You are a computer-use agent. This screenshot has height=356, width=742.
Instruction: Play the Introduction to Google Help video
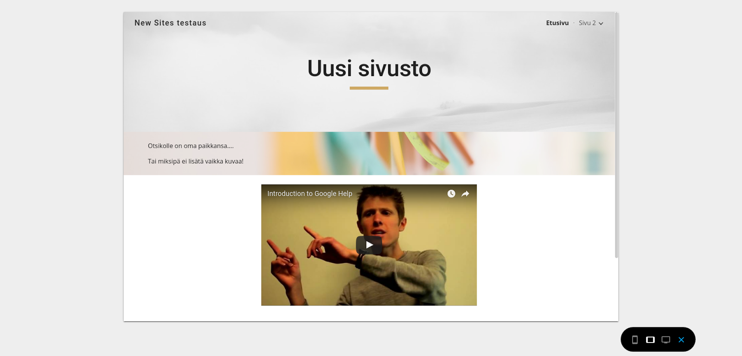pos(369,245)
